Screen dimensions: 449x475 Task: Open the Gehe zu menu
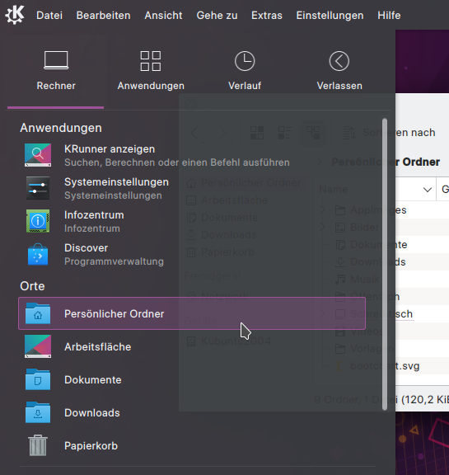(217, 16)
